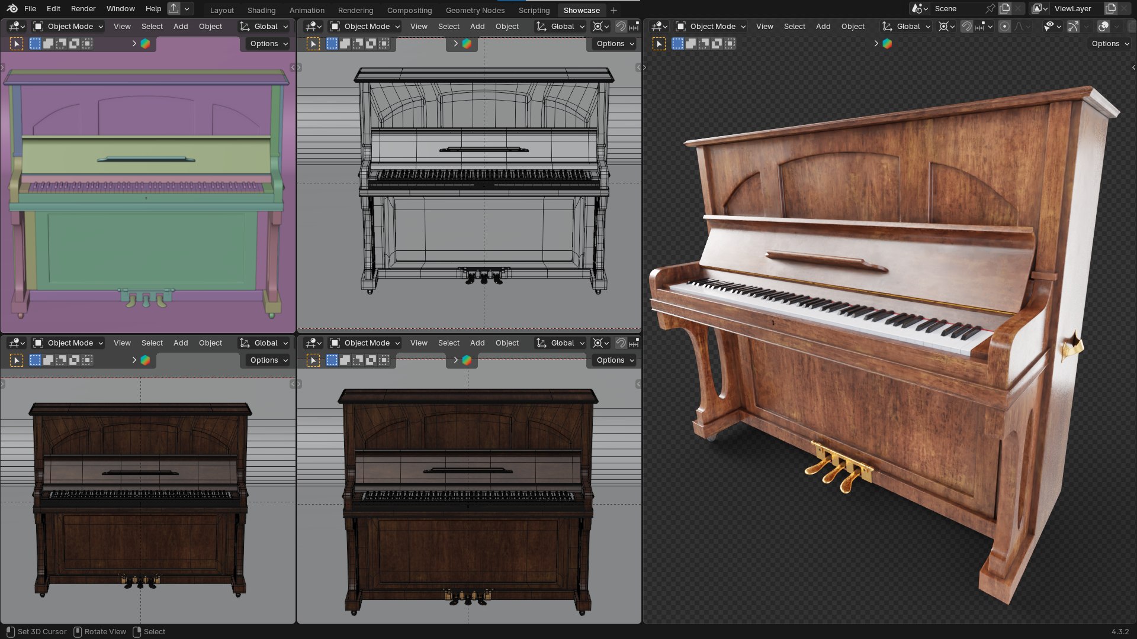Select the Tweak tool in right viewport

pos(659,43)
